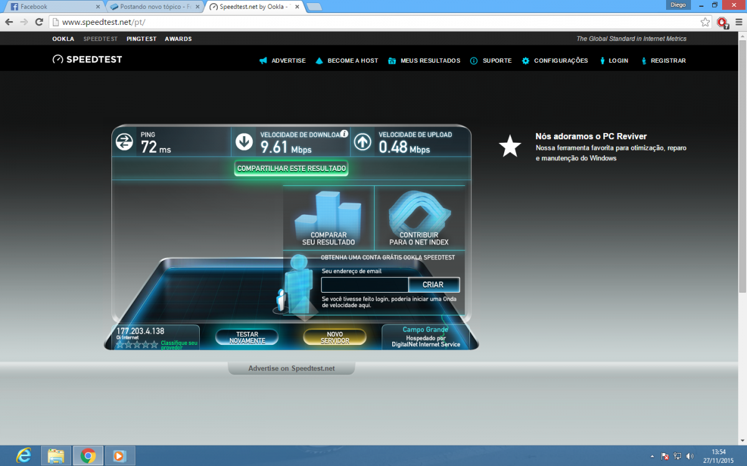Click the 9.61 Mbps download value

(286, 147)
